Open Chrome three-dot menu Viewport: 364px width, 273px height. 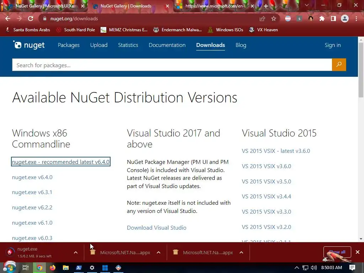[x=356, y=18]
